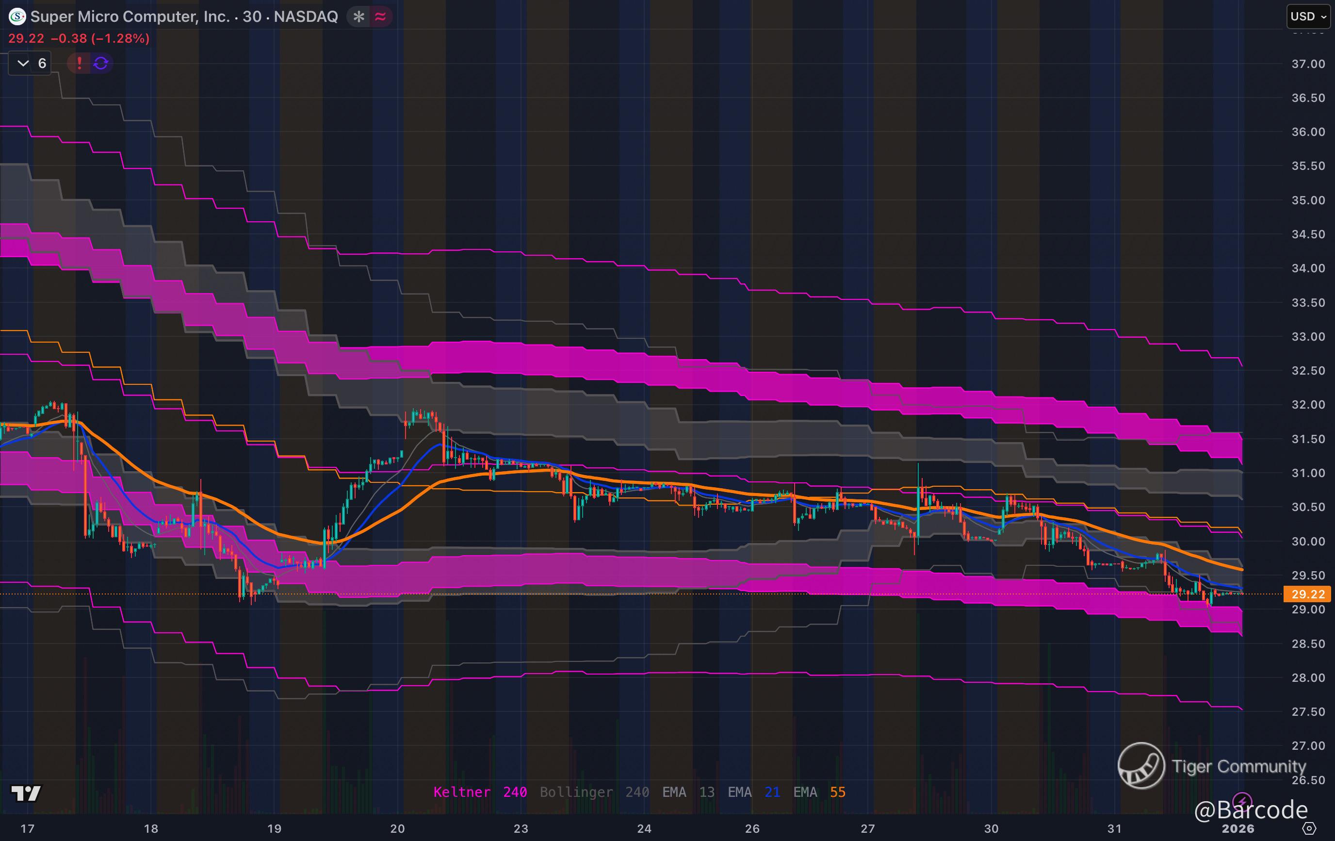Image resolution: width=1335 pixels, height=841 pixels.
Task: Click the Tiger Community logo watermark
Action: tap(1141, 766)
